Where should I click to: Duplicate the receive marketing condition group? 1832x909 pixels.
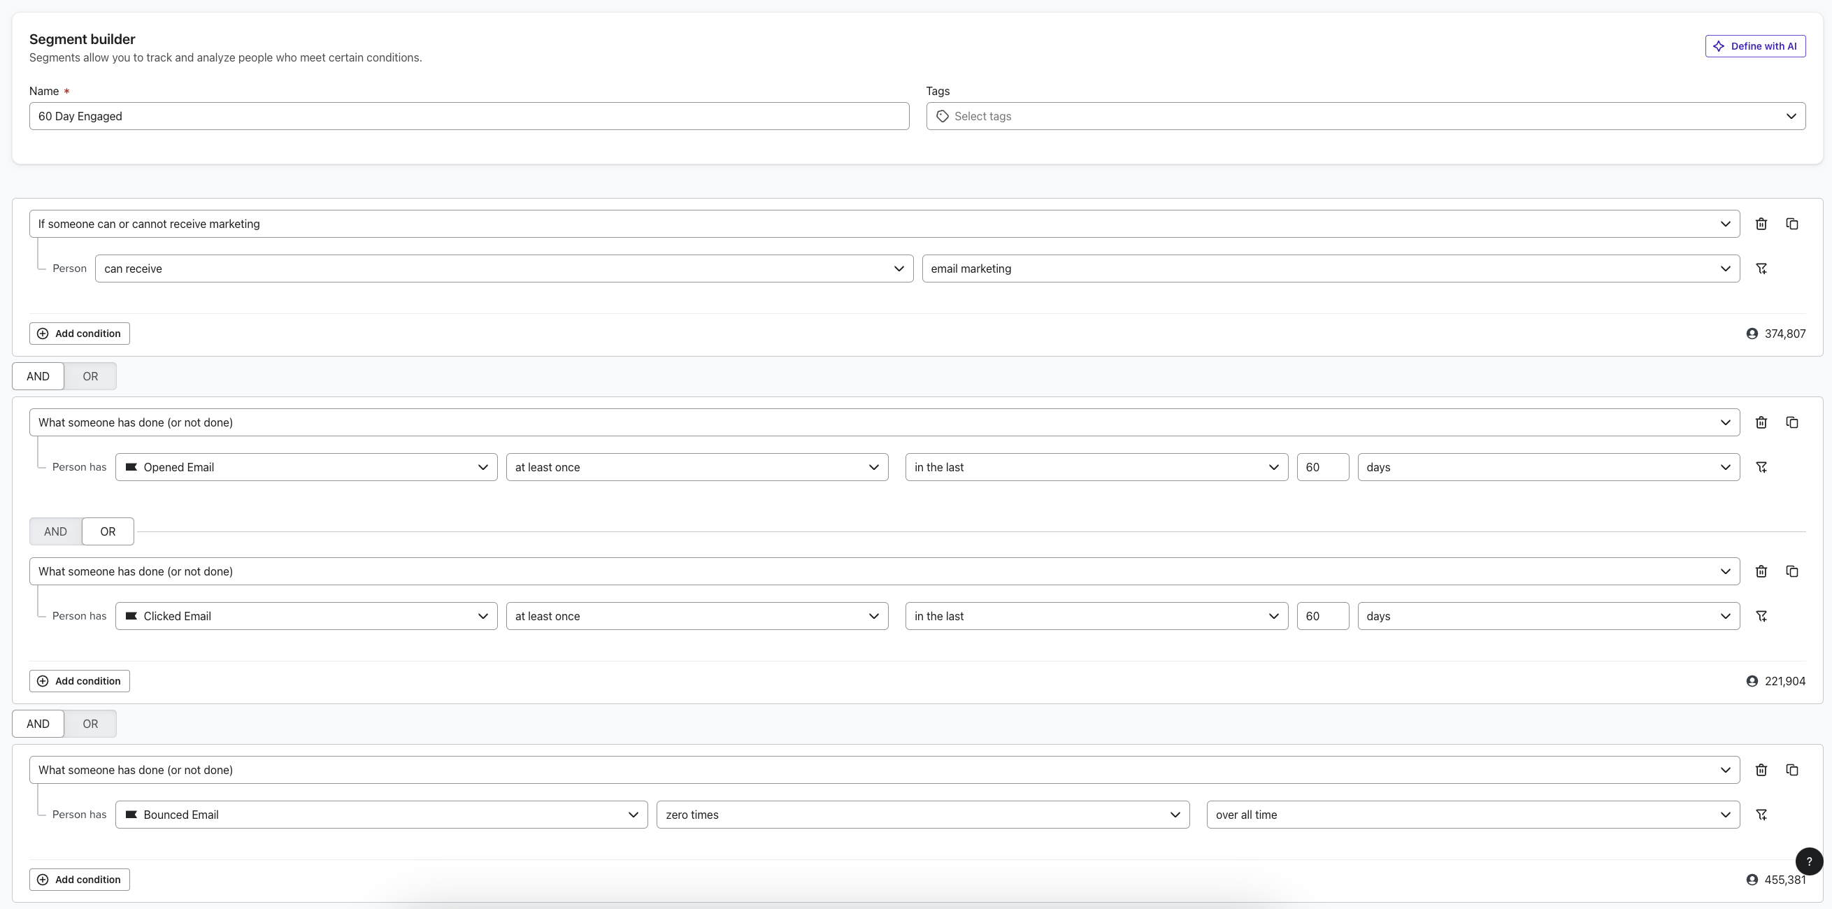1792,223
